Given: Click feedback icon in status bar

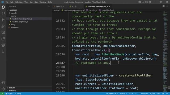Looking at the screenshot, I should [163, 94].
